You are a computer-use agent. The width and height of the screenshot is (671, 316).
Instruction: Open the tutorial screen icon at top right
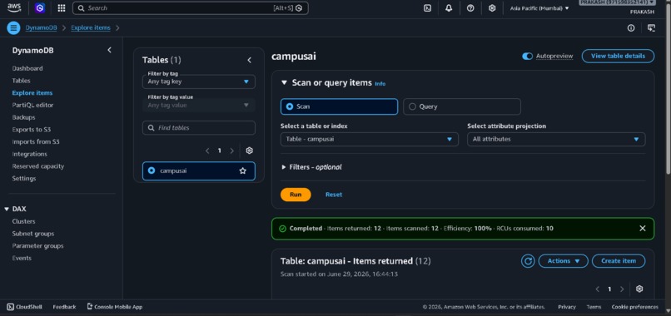[x=651, y=27]
